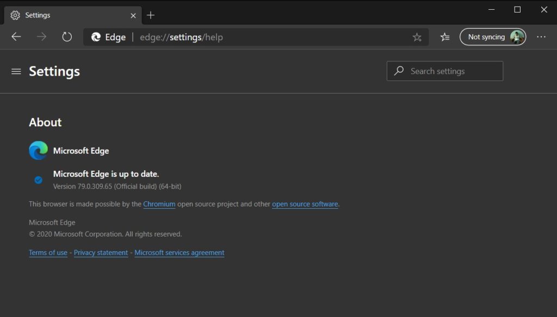Open the Privacy statement link

click(101, 252)
